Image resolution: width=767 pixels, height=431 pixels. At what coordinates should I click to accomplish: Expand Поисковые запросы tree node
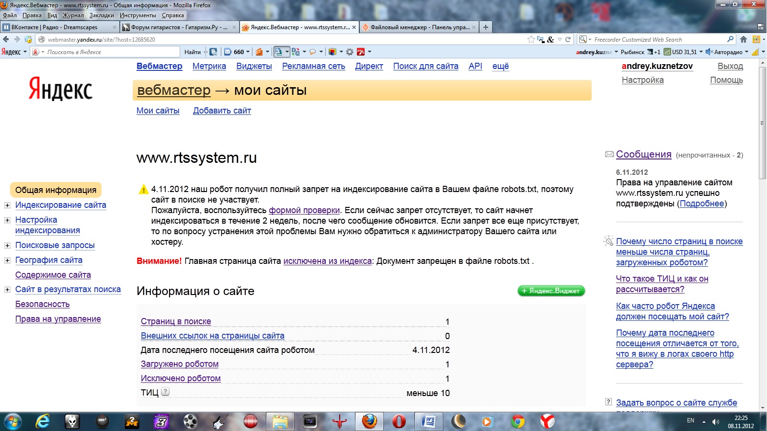7,246
